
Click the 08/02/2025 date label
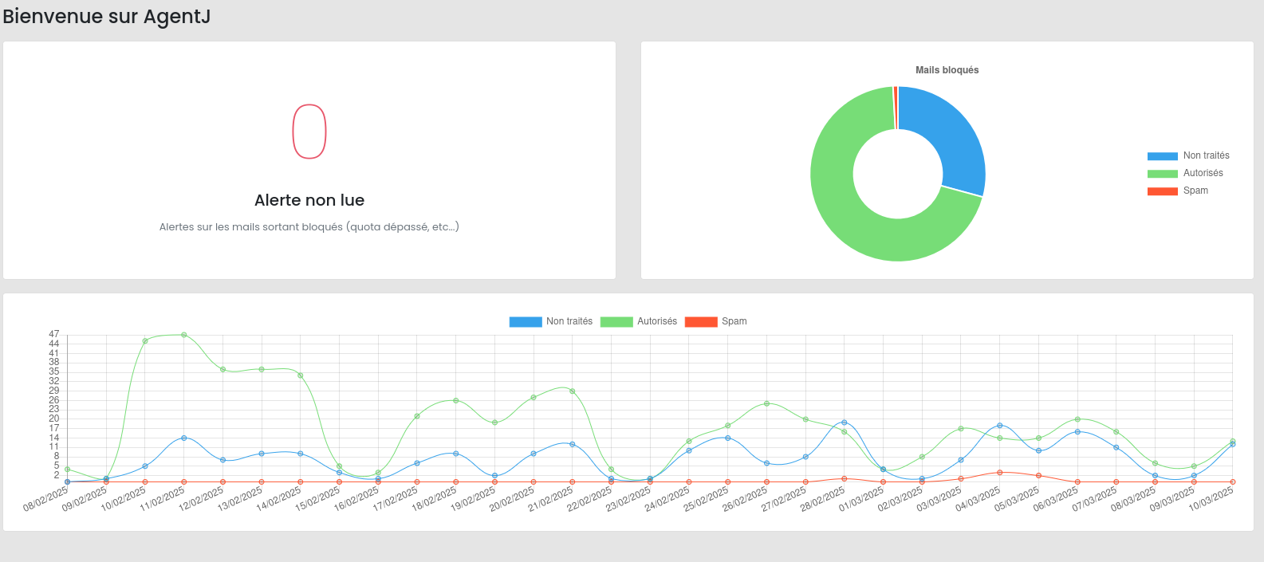(45, 499)
